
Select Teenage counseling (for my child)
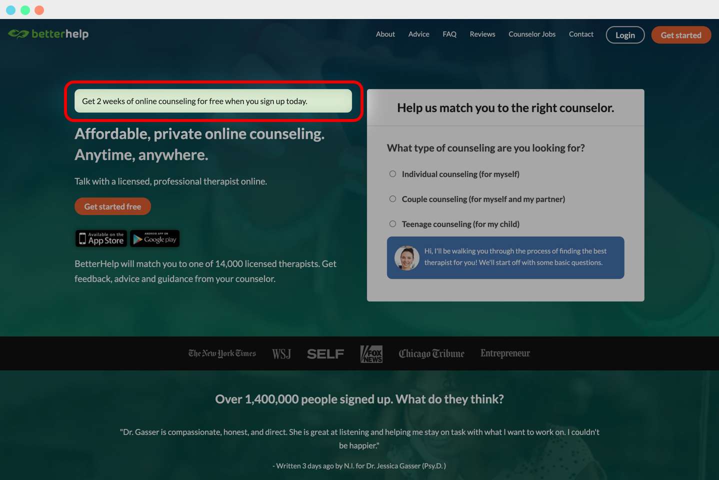392,224
